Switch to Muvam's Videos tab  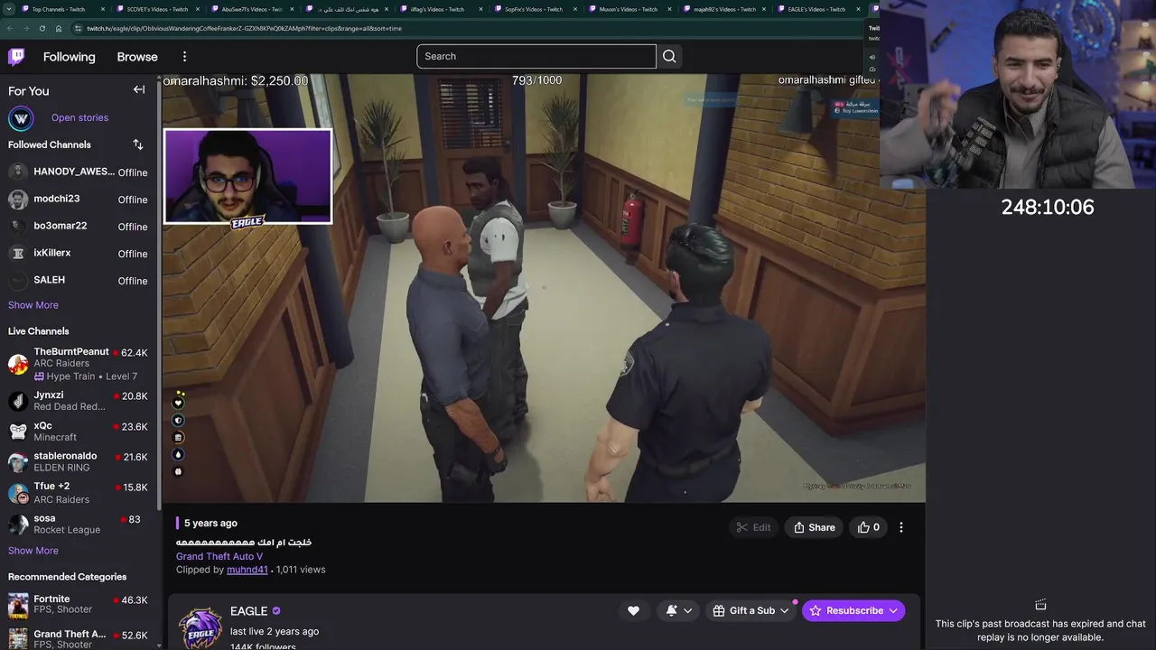(629, 9)
